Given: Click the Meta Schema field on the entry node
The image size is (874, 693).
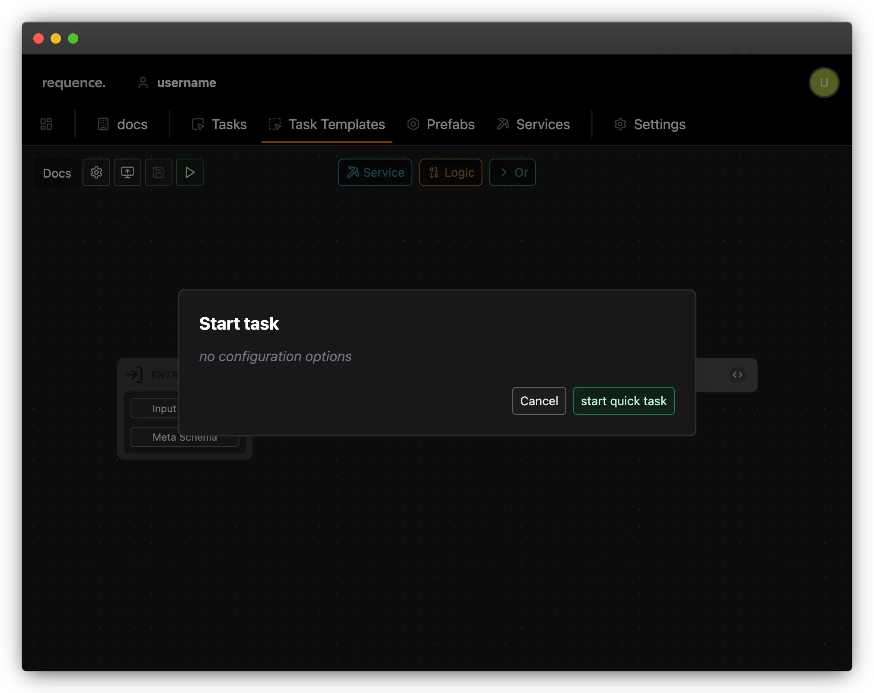Looking at the screenshot, I should [x=184, y=437].
